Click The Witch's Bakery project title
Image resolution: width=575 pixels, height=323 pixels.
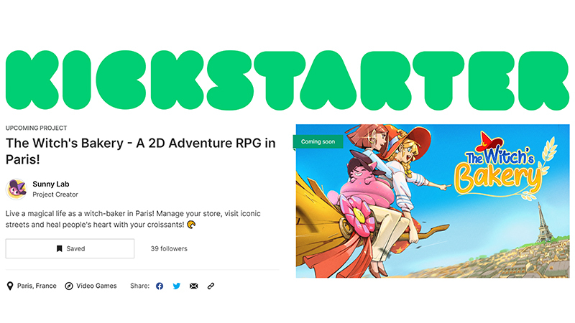click(x=140, y=151)
